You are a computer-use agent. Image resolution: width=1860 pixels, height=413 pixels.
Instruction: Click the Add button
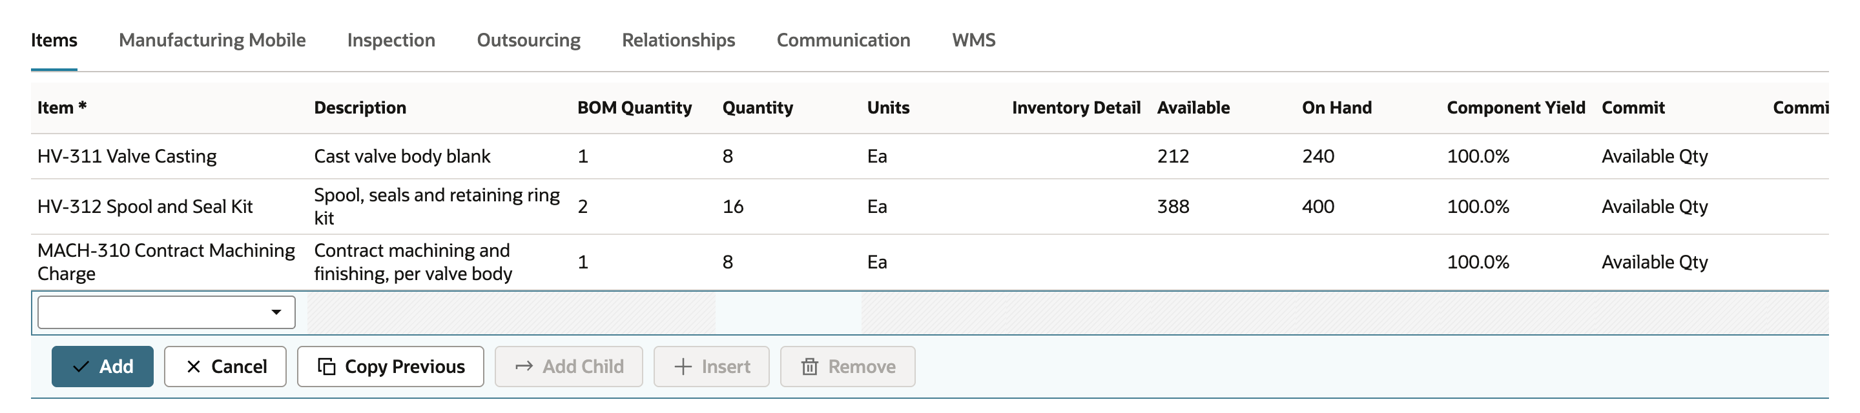coord(103,367)
